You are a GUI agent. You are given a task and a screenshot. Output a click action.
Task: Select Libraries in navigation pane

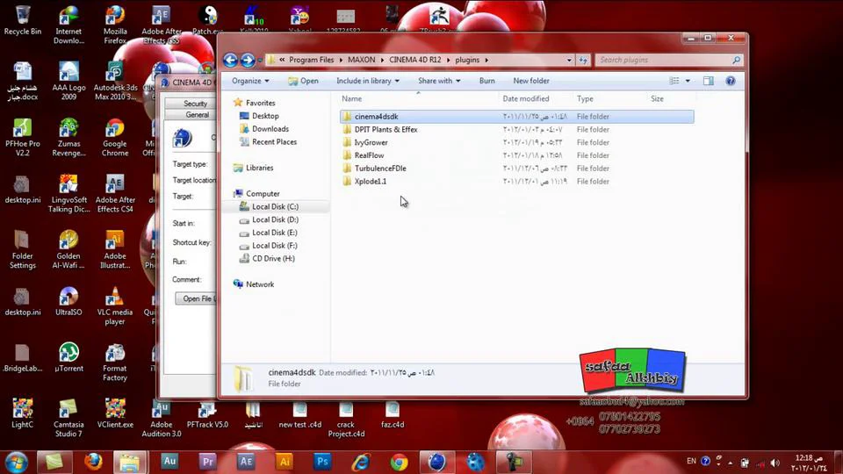coord(253,168)
